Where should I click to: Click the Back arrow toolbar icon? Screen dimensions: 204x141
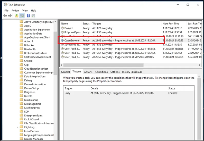(5, 16)
